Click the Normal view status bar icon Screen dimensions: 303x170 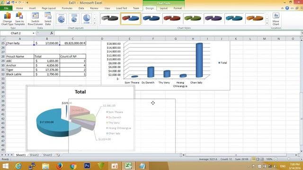coord(254,159)
